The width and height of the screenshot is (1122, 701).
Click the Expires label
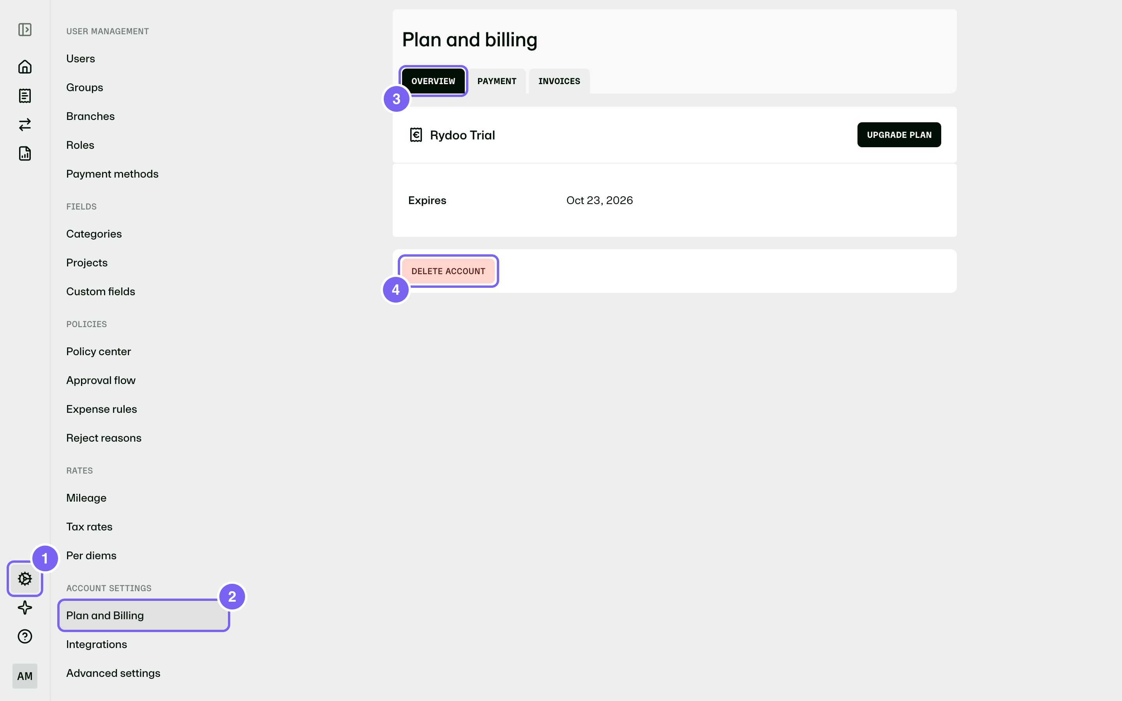(x=427, y=200)
